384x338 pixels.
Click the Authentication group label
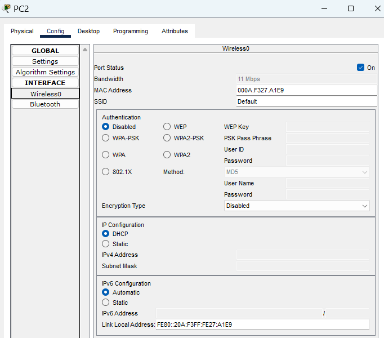[121, 117]
